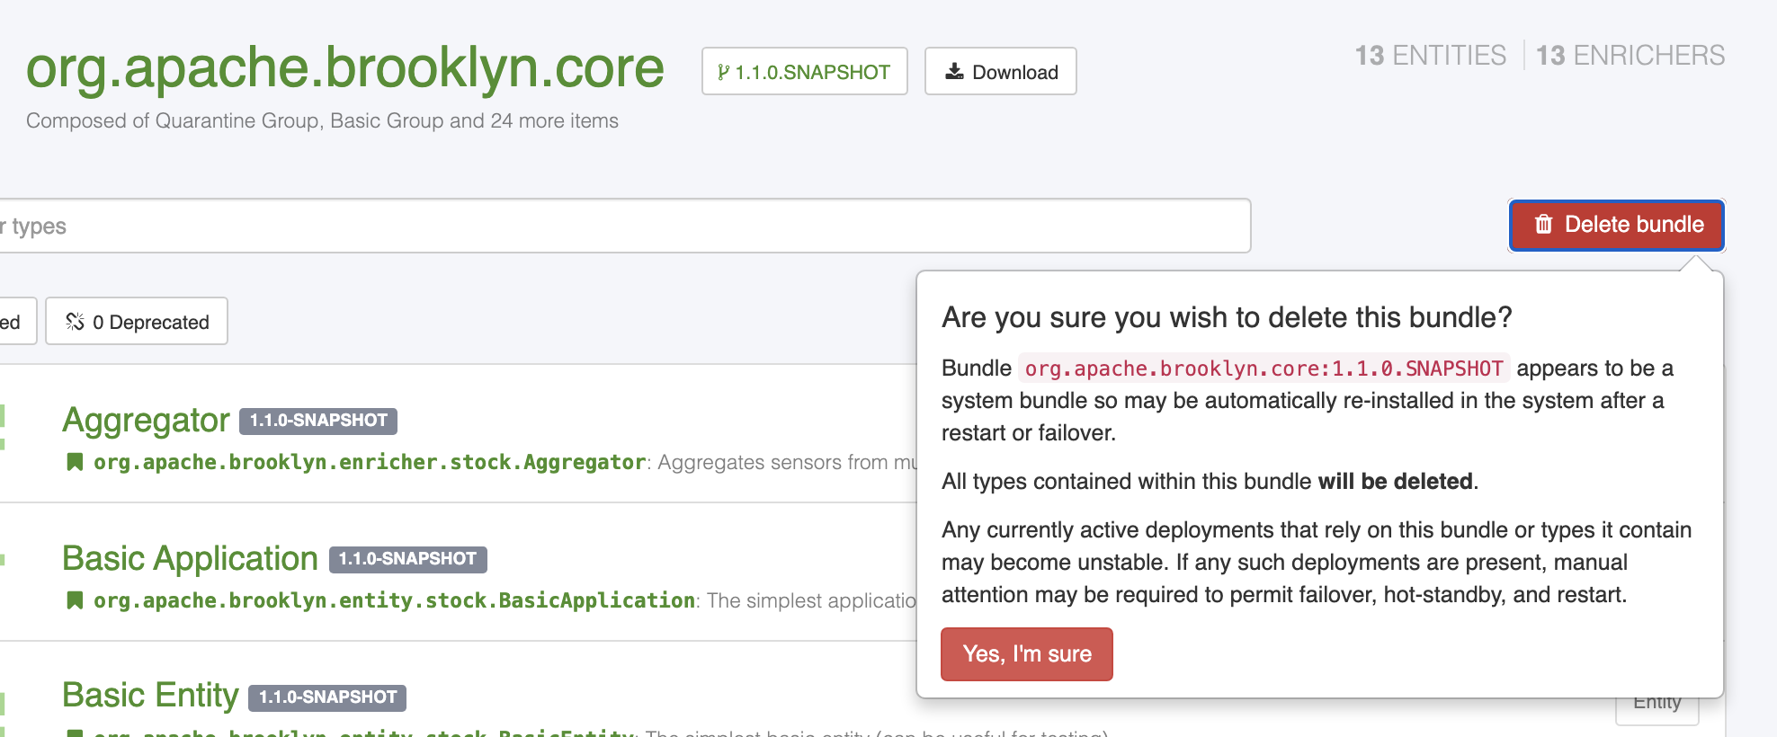Confirm deletion with Yes, I'm sure
This screenshot has height=737, width=1777.
(1026, 653)
